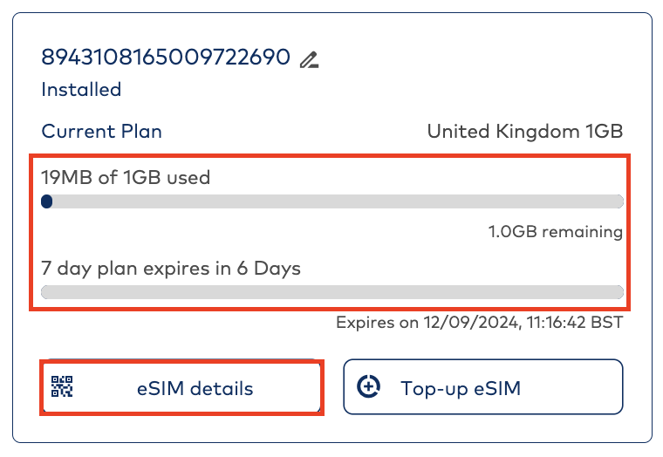This screenshot has width=663, height=457.
Task: Click the 'Expires on' label text
Action: (x=377, y=323)
